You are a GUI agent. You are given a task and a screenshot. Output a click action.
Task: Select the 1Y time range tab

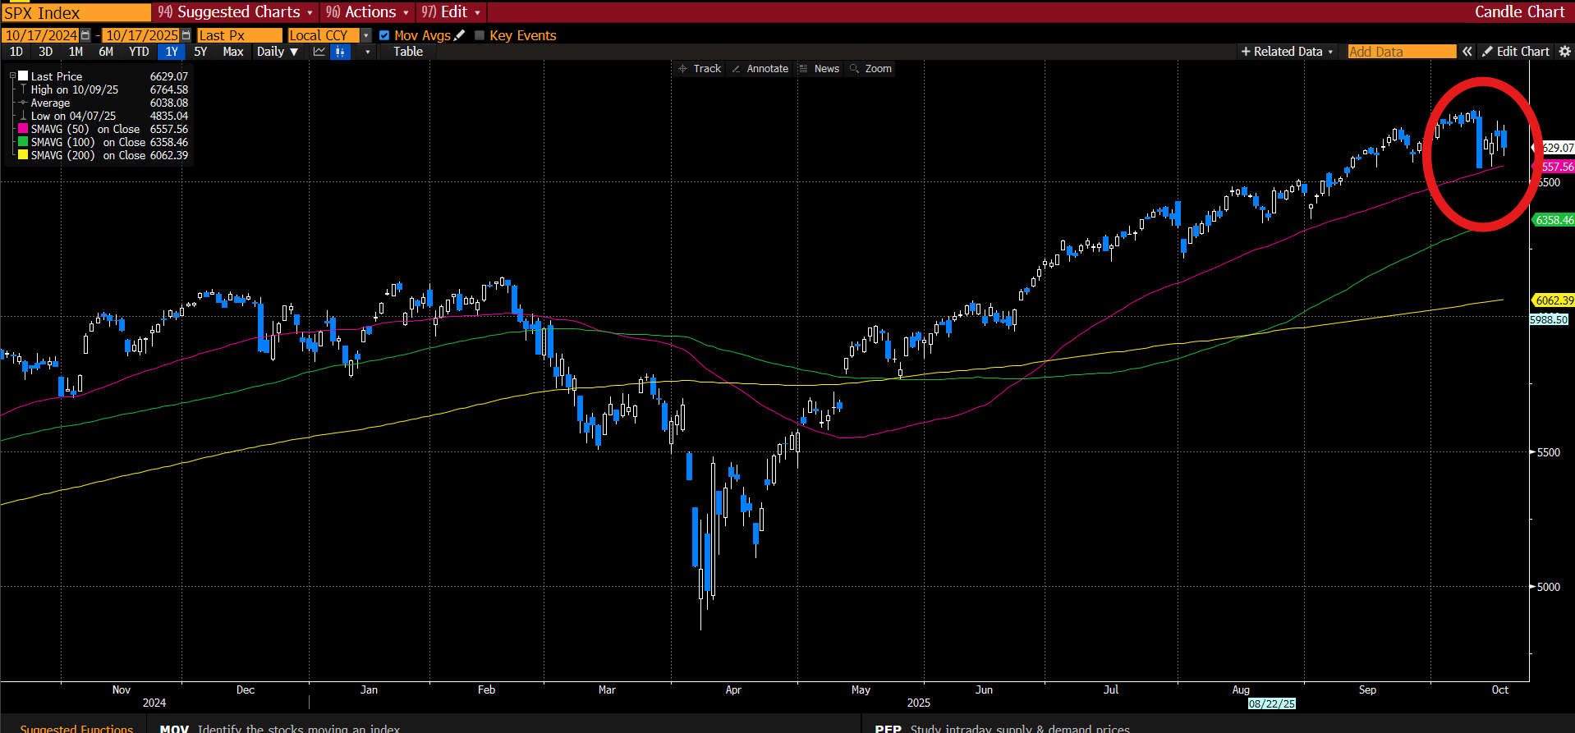172,52
